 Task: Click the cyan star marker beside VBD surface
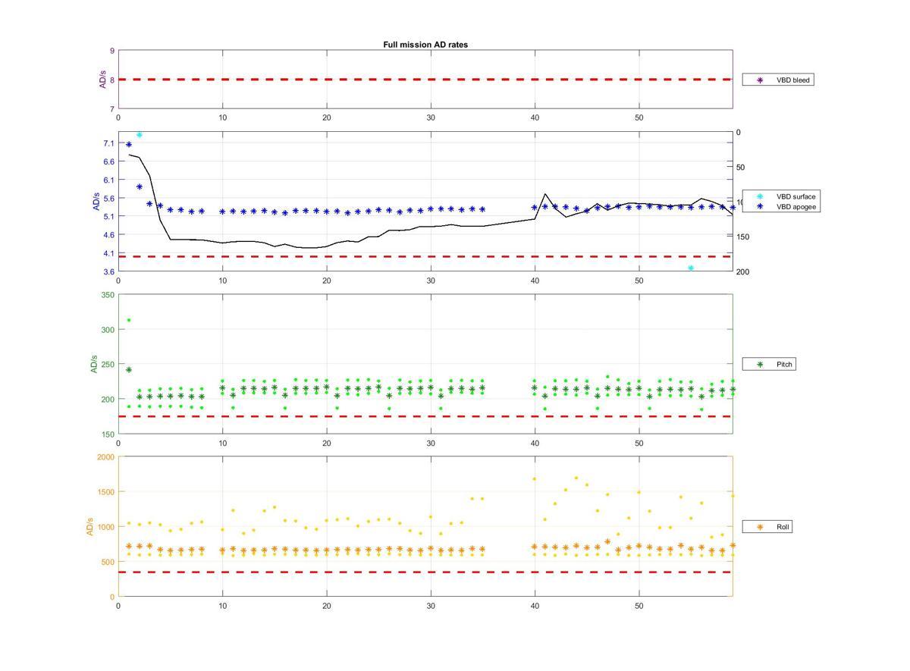click(x=760, y=196)
